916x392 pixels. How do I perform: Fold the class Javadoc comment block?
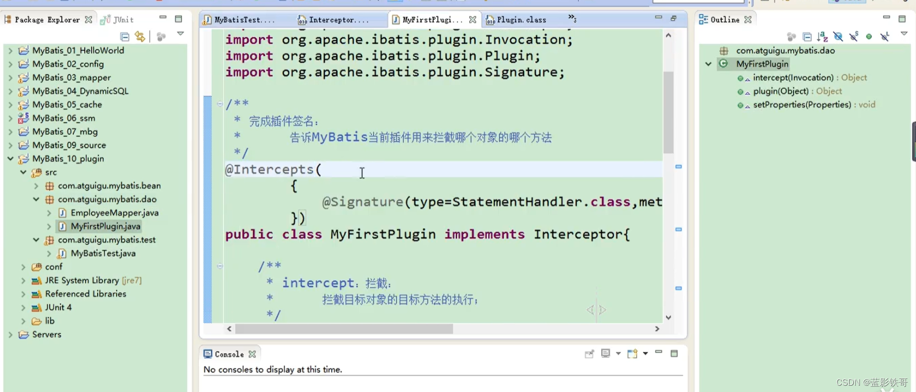point(220,103)
